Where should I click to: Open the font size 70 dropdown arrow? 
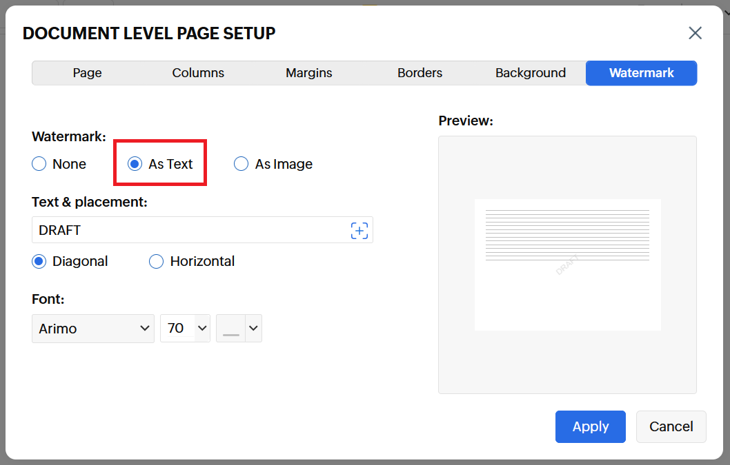pyautogui.click(x=202, y=329)
